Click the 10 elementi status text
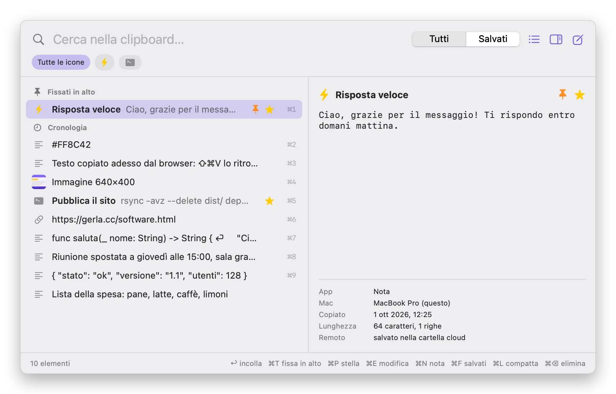 tap(50, 363)
